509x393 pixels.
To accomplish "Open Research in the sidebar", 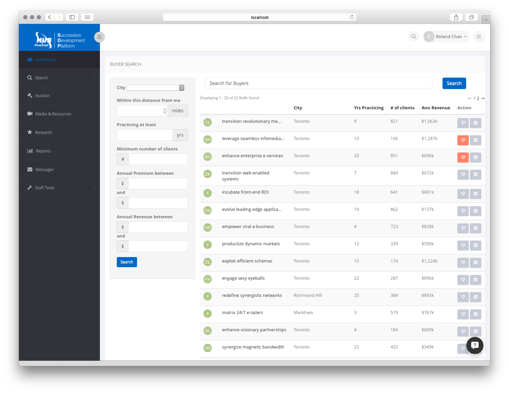I will [59, 132].
